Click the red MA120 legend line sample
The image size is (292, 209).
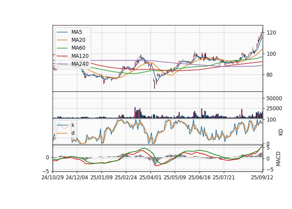coord(62,56)
